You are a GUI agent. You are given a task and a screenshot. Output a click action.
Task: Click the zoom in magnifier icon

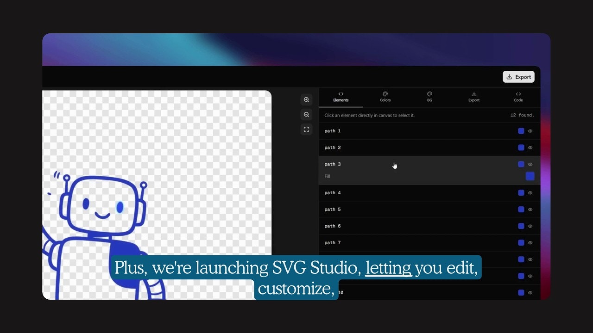tap(306, 100)
